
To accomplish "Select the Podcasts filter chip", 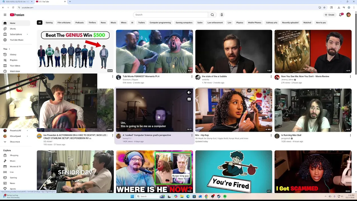I will point(79,23).
